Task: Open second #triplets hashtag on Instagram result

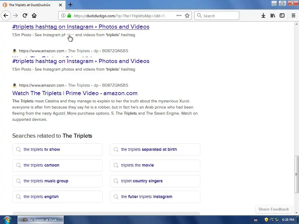Action: coord(81,61)
